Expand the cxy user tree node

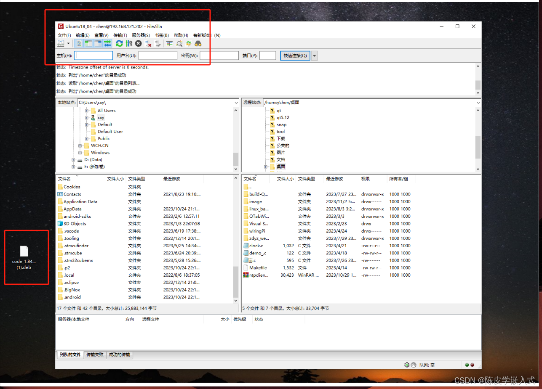pos(87,118)
